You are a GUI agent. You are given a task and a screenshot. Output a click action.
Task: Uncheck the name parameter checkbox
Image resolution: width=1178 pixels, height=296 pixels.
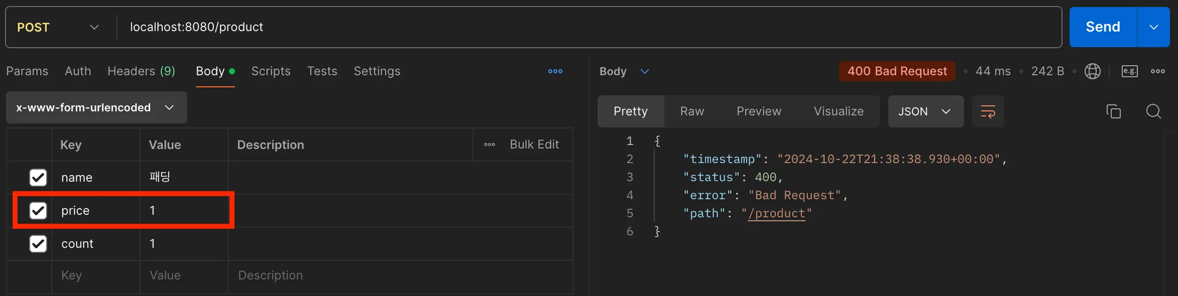38,178
